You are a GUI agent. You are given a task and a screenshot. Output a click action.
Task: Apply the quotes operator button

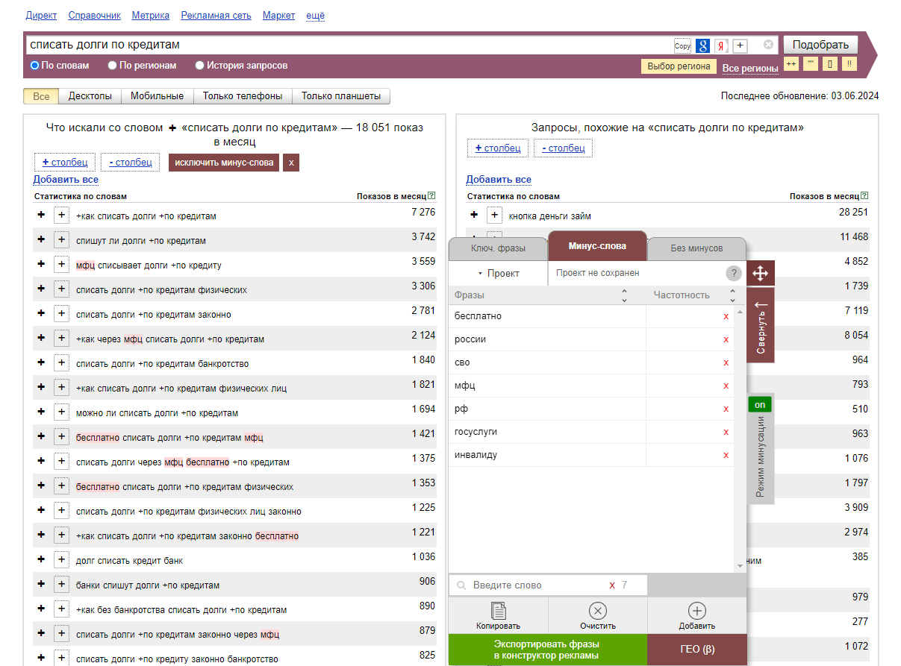[x=811, y=64]
